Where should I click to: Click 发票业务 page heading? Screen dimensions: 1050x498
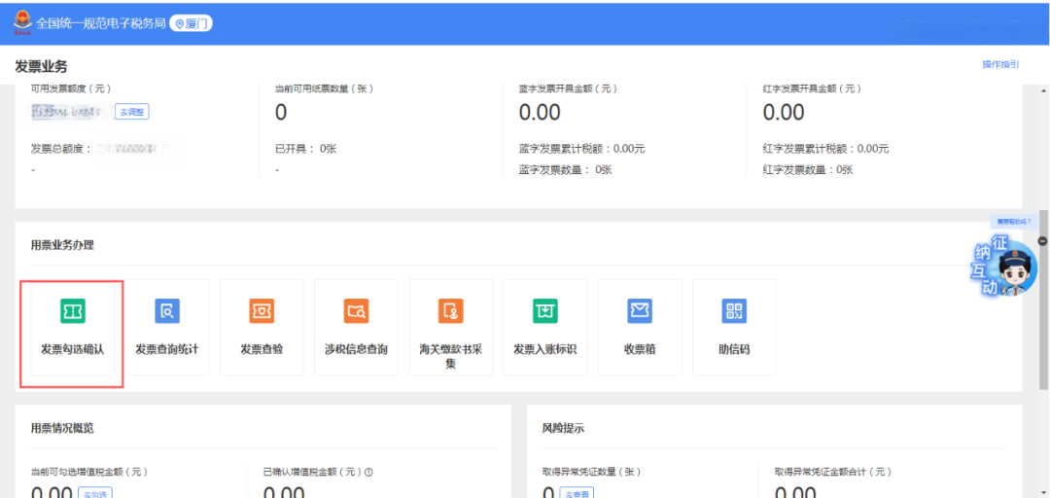click(x=41, y=66)
